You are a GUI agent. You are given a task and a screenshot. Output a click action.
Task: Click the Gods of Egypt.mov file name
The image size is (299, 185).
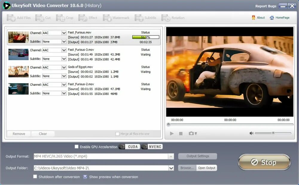click(x=80, y=67)
